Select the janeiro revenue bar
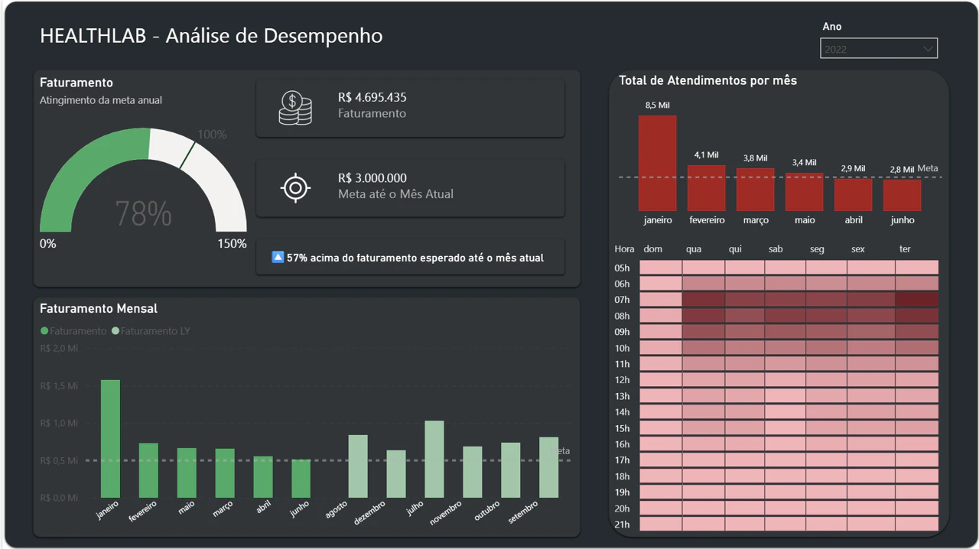This screenshot has height=549, width=979. tap(110, 439)
